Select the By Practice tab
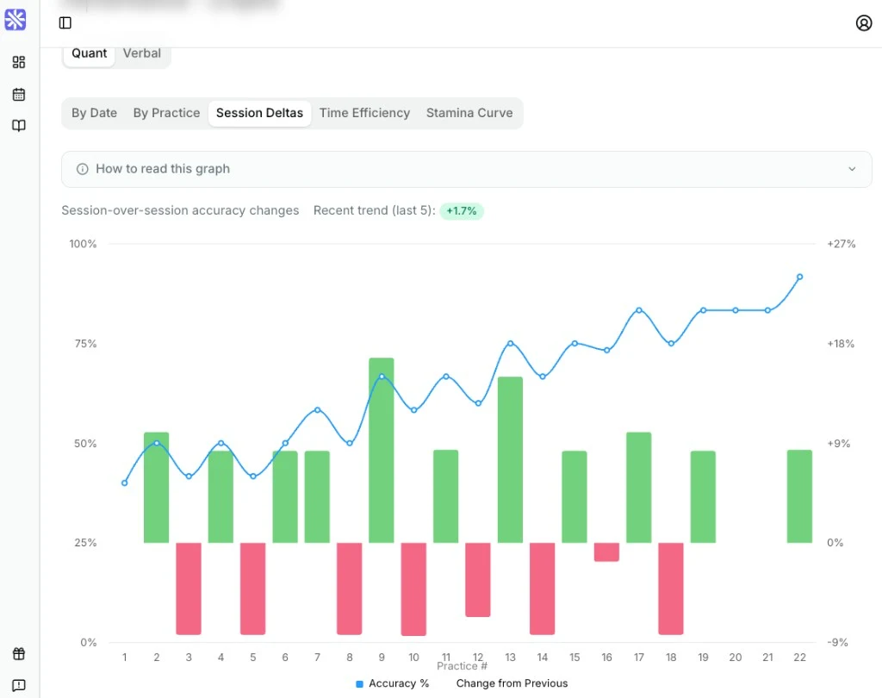 [166, 113]
